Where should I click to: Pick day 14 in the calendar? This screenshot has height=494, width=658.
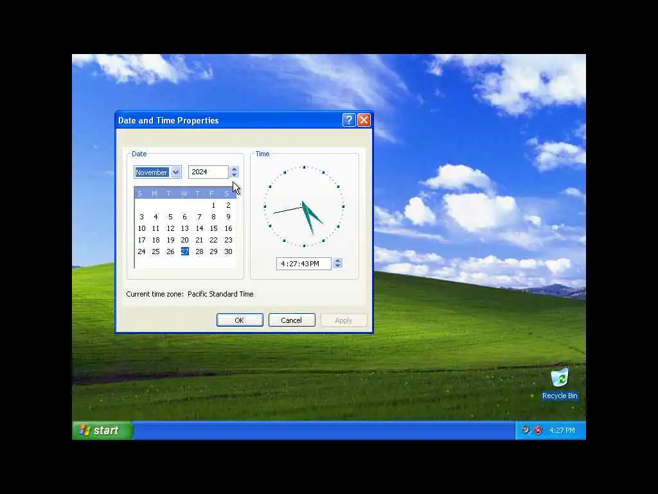pos(199,228)
